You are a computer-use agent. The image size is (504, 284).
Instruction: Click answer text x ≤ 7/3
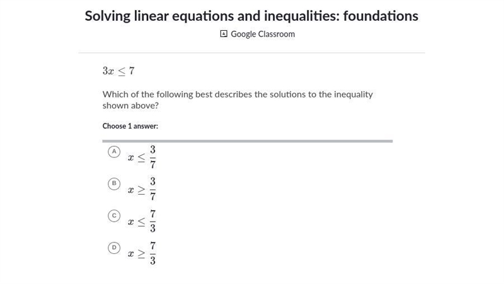click(x=142, y=222)
